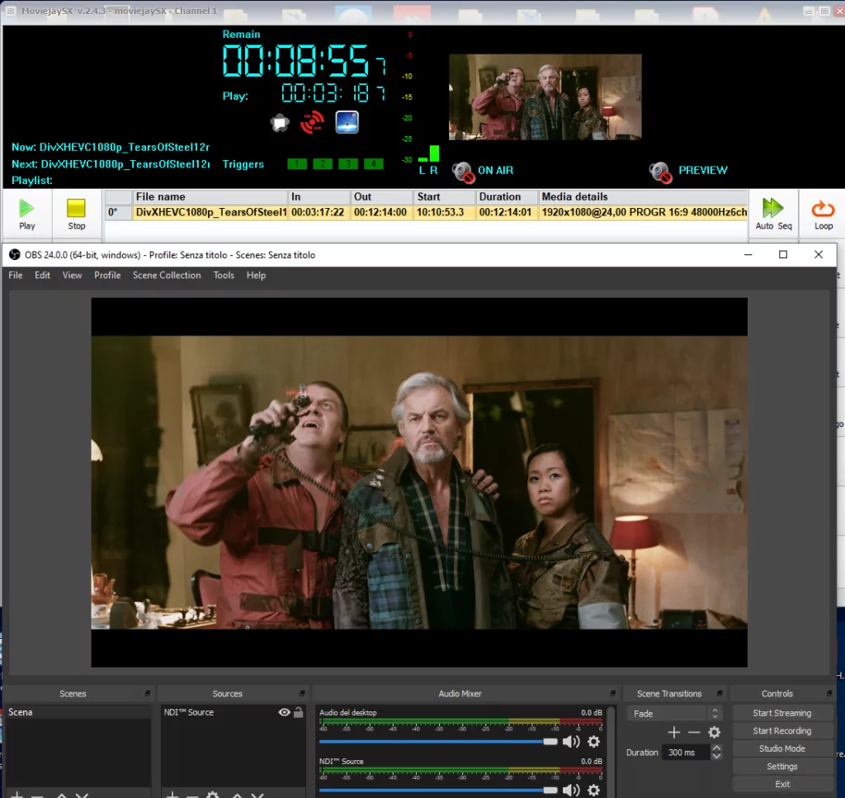
Task: Click the Studio Mode button
Action: (x=781, y=748)
